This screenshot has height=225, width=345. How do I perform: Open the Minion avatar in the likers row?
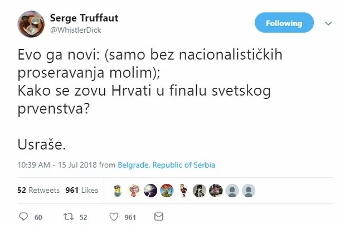[x=118, y=190]
